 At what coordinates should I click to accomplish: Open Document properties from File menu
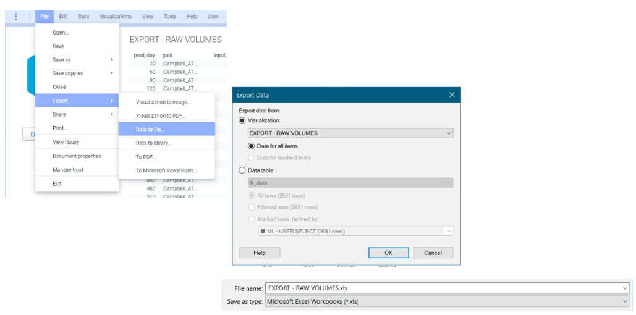pos(77,156)
